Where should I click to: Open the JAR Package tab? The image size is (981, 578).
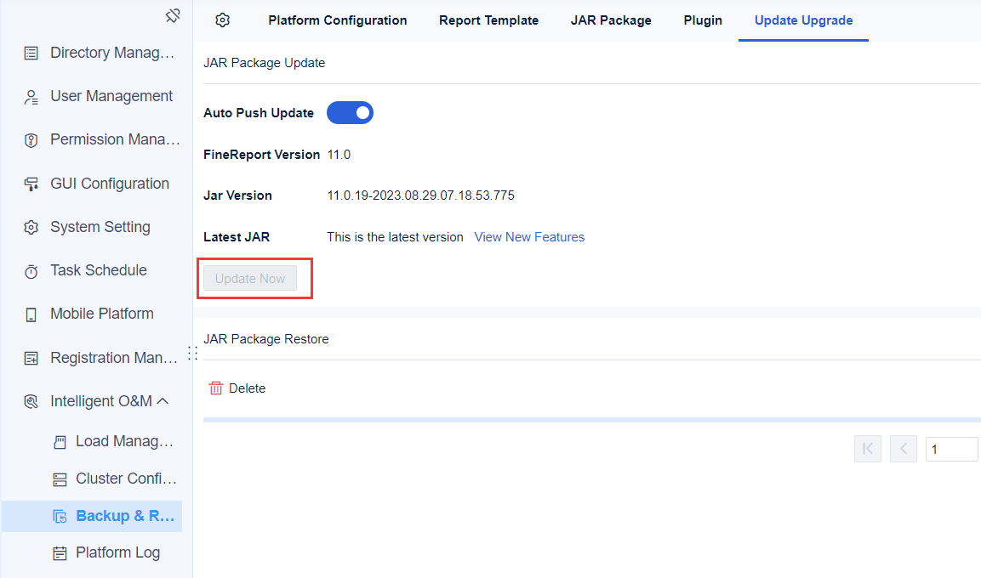point(611,20)
